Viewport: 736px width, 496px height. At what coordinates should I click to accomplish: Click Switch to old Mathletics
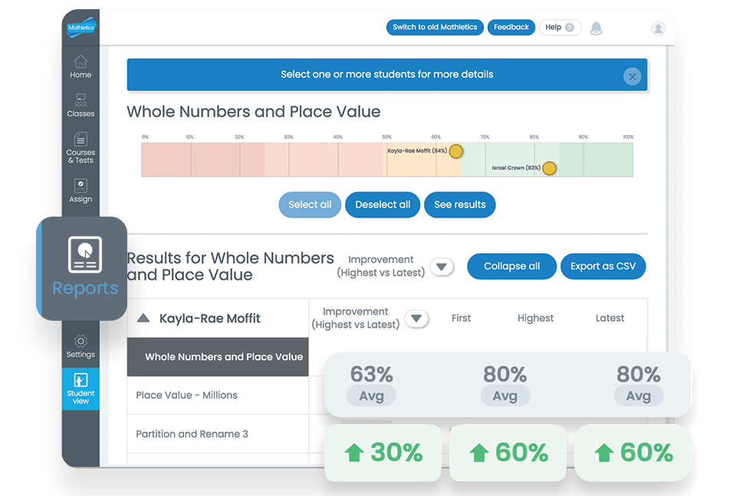coord(435,28)
